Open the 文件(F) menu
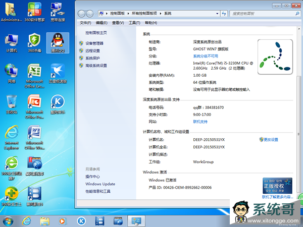This screenshot has width=303, height=227. [85, 23]
